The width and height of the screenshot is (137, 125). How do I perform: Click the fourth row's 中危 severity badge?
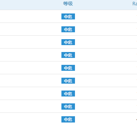(x=68, y=55)
